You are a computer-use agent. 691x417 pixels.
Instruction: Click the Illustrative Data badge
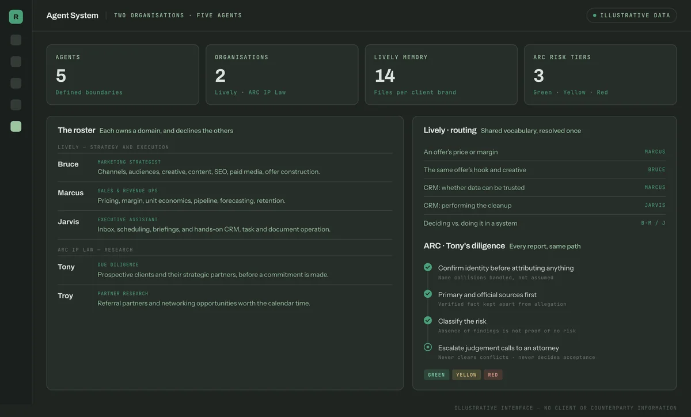tap(632, 16)
